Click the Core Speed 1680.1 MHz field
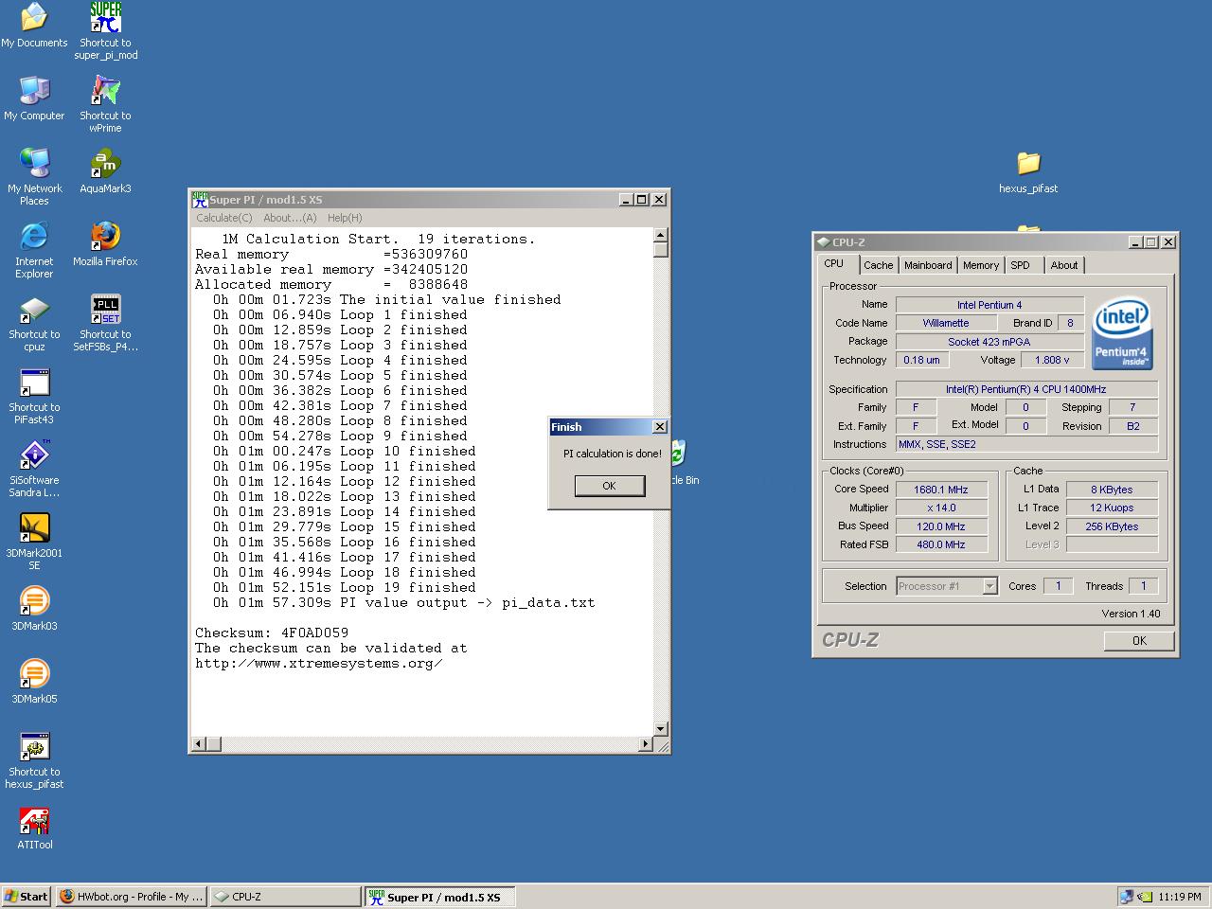Screen dimensions: 1212x909 941,490
